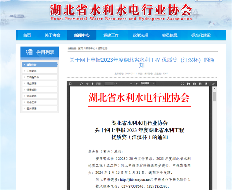Click 通知公告 in the breadcrumb

pos(102,48)
